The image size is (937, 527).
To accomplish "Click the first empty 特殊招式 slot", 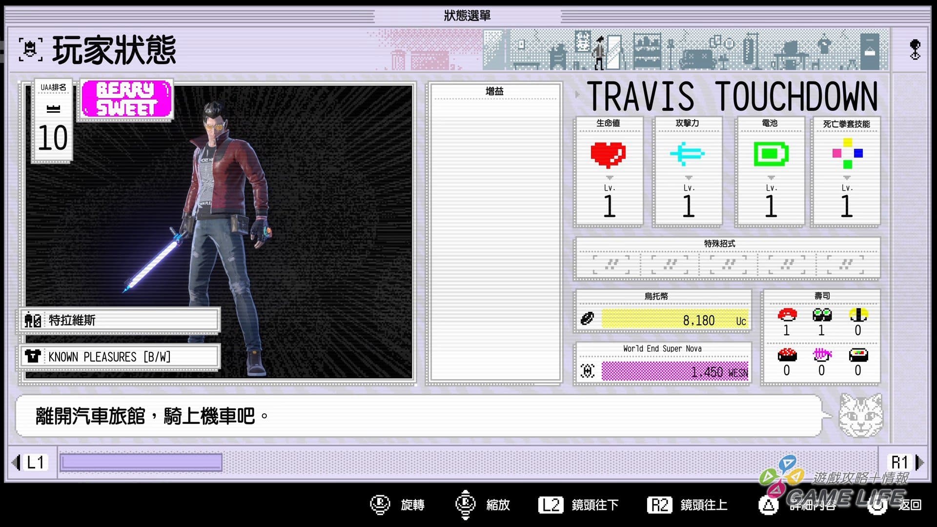I will [611, 264].
